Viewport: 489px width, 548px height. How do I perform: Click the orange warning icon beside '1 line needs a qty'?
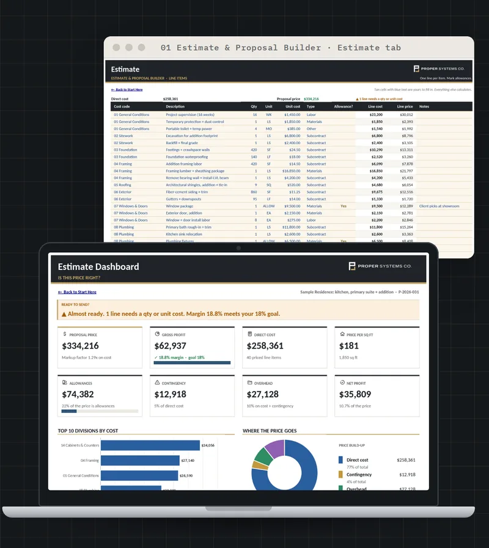357,99
